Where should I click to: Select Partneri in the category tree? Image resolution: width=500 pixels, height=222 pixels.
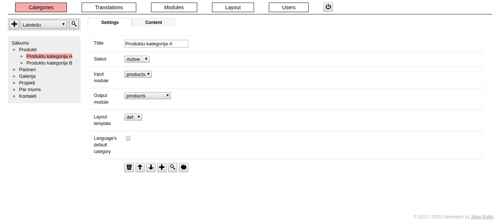tap(27, 69)
